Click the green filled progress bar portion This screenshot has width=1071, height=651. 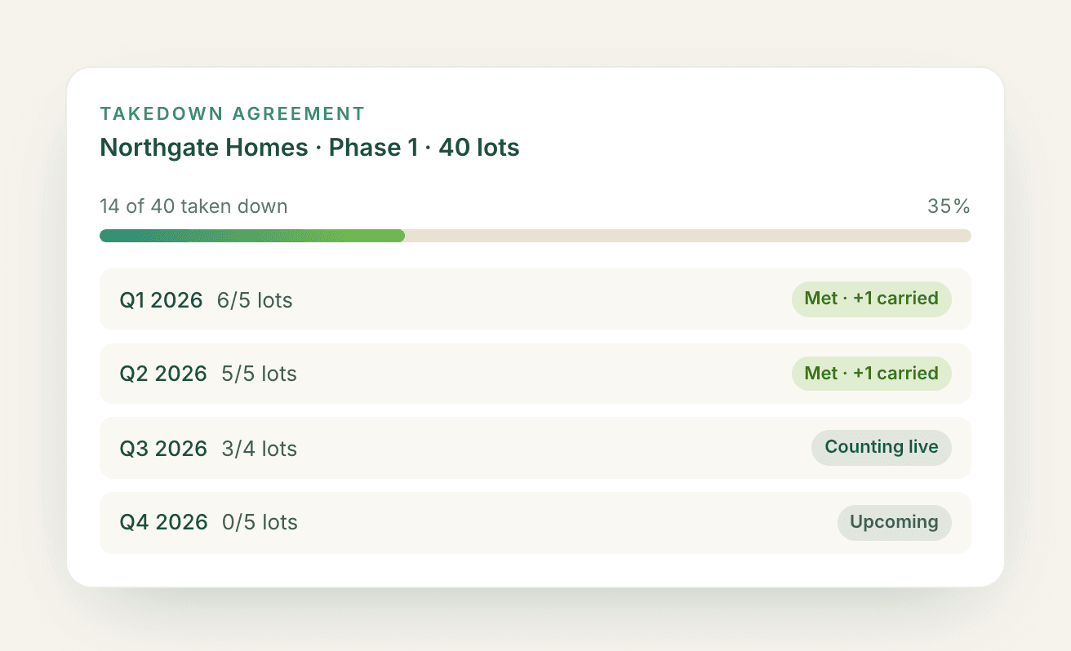[252, 236]
